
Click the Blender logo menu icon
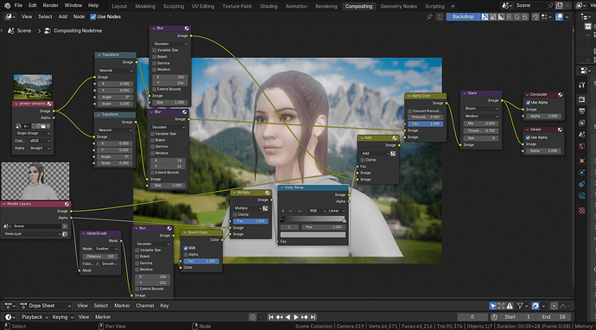7,6
